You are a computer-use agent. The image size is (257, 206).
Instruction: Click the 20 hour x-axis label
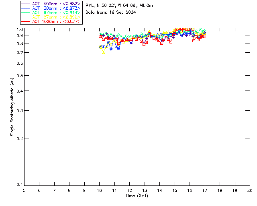tap(250, 190)
